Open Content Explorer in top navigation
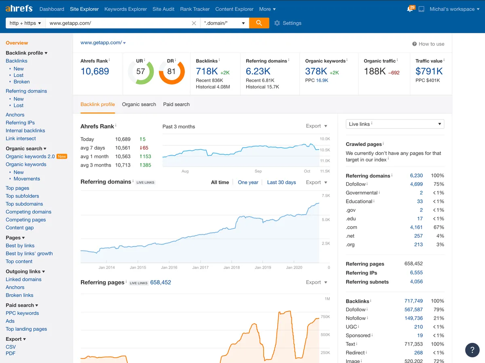 234,9
